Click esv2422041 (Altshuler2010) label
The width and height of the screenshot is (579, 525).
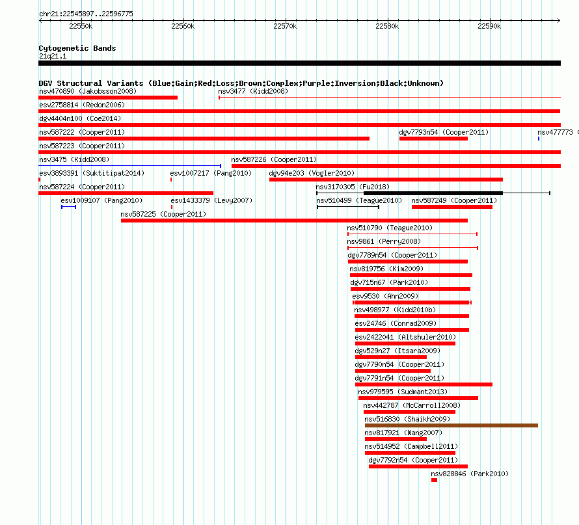click(405, 337)
